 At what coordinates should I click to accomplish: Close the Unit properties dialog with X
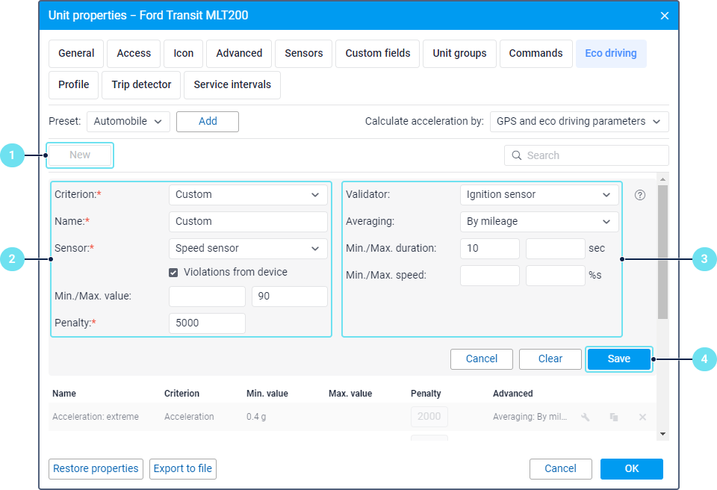(665, 16)
